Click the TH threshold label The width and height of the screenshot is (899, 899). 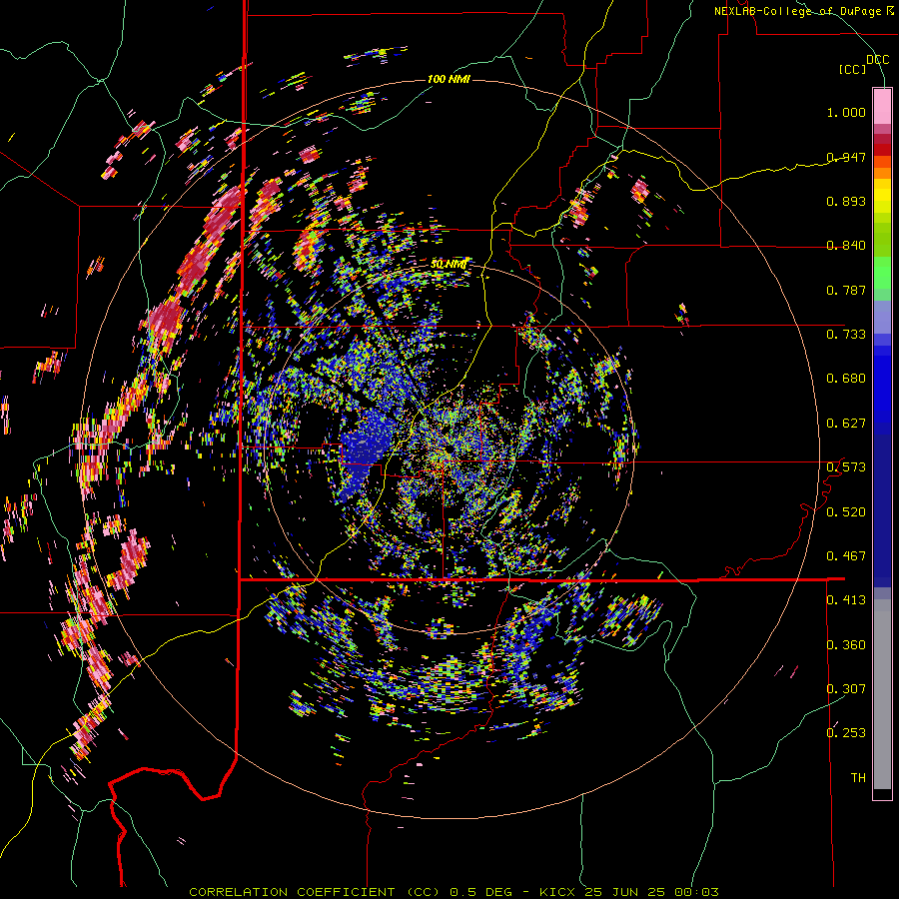pyautogui.click(x=858, y=778)
